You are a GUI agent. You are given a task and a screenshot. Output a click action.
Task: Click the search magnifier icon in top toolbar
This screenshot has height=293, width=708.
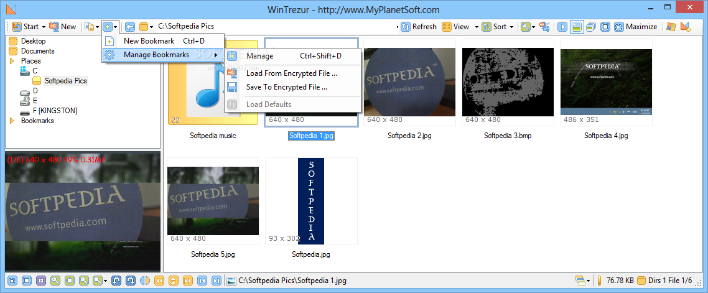click(x=525, y=27)
